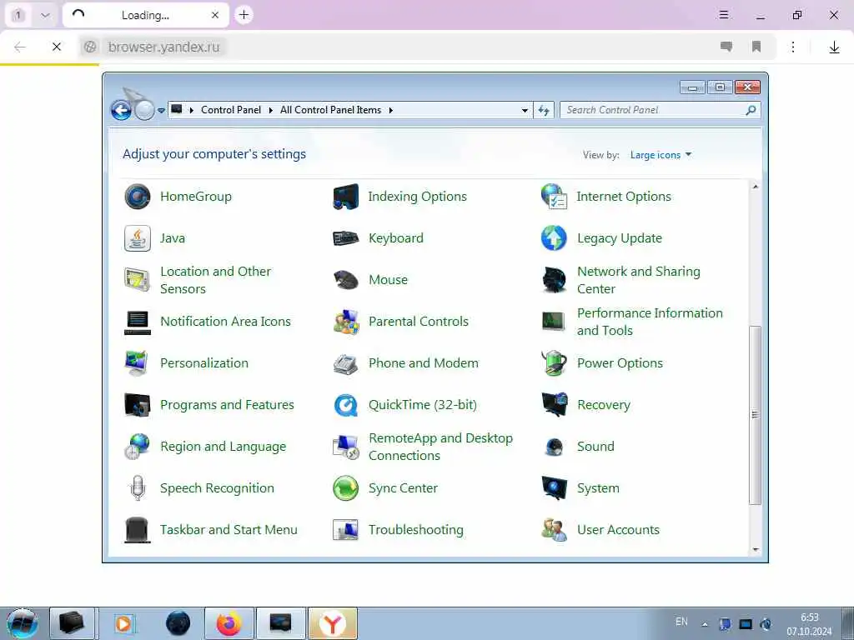
Task: Show hidden tray icons arrow
Action: [x=705, y=624]
